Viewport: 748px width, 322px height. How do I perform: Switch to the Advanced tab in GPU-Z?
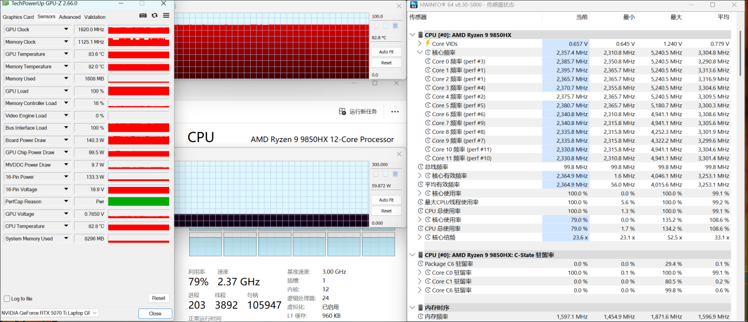tap(70, 17)
